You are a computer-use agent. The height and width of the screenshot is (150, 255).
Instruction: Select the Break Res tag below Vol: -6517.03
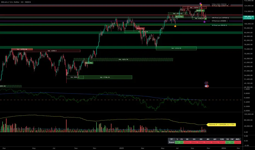[179, 17]
